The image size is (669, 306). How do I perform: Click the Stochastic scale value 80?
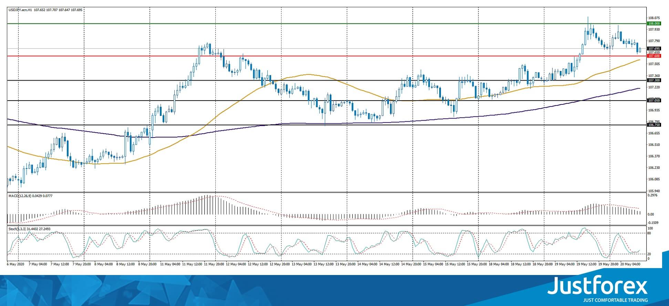tap(649, 233)
